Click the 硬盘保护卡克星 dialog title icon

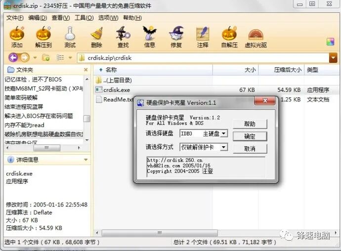tap(140, 103)
